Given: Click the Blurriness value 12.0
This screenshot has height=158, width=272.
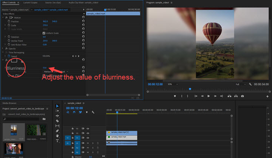Looking at the screenshot, I should 45,68.
